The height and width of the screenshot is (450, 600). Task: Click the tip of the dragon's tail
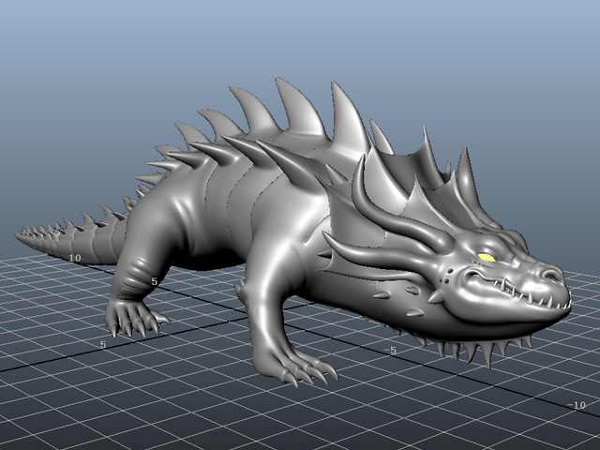19,234
